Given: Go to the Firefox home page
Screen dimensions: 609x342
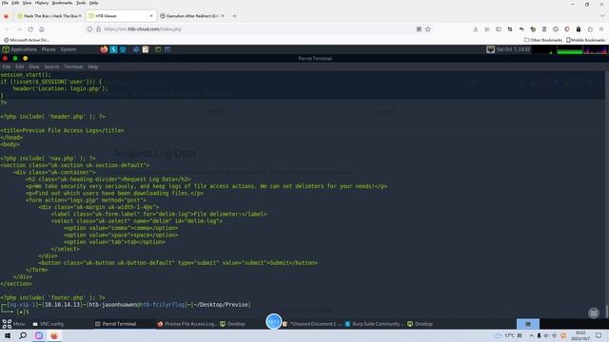Looking at the screenshot, I should pos(42,29).
